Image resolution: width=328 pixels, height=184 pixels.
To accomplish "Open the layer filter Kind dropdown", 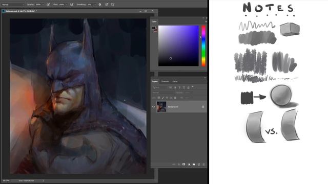I will click(x=160, y=87).
